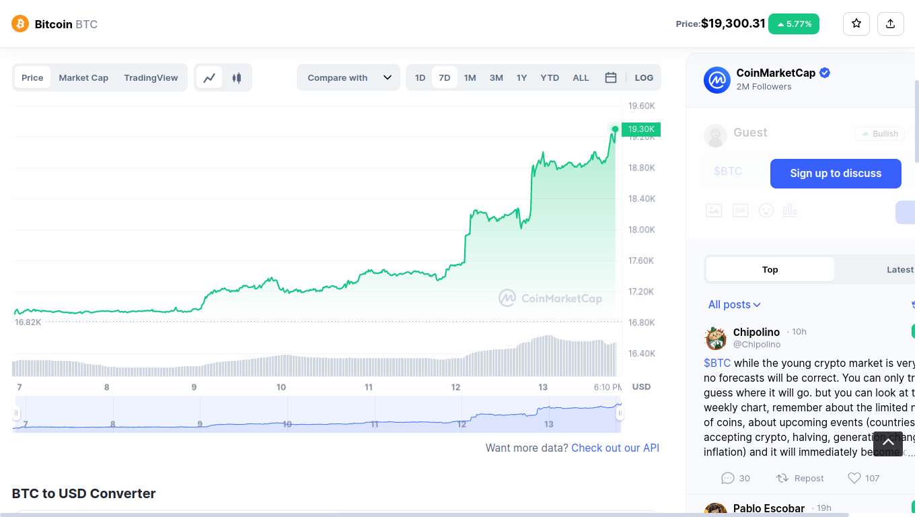919x517 pixels.
Task: Open the Compare with dropdown
Action: [x=348, y=77]
